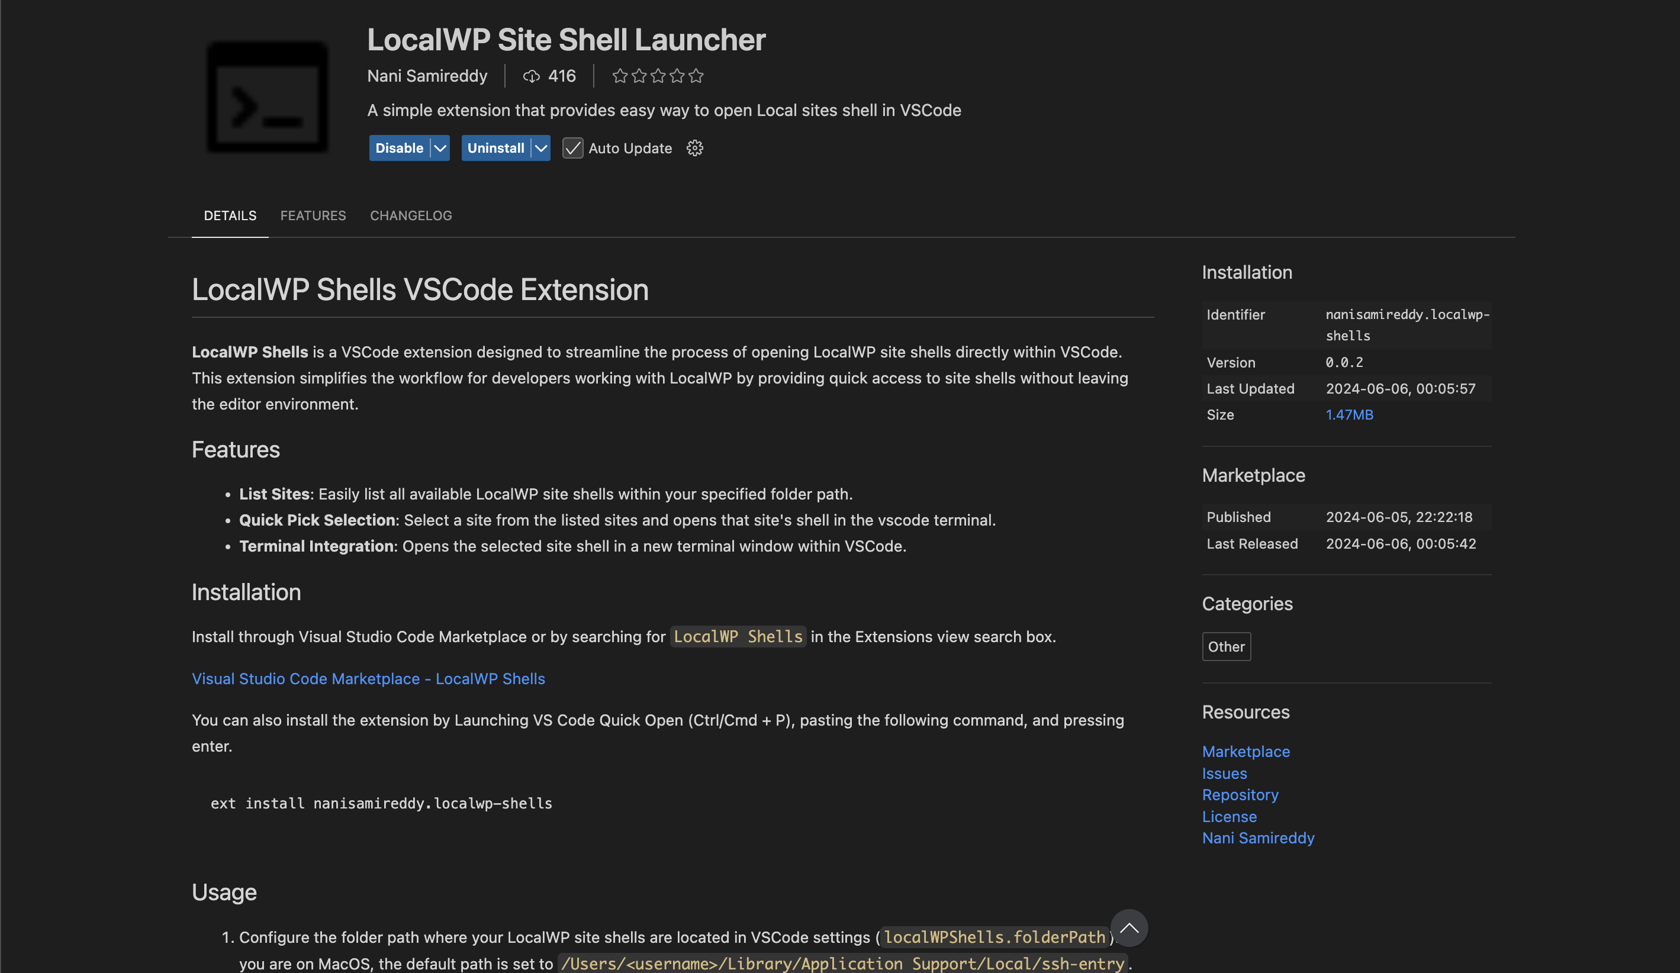The height and width of the screenshot is (973, 1680).
Task: Open the CHANGELOG tab
Action: 411,215
